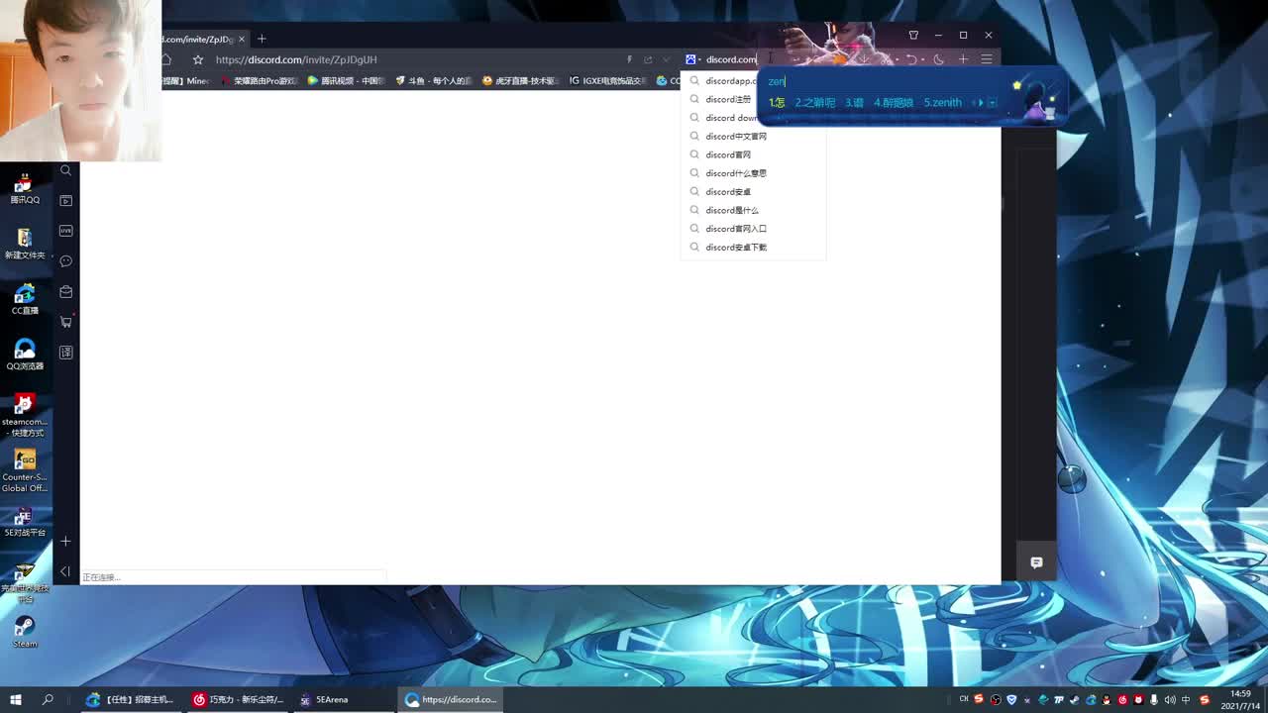Open the LIVE sidebar icon
This screenshot has height=713, width=1268.
(x=65, y=231)
